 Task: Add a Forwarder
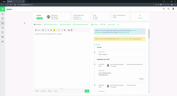80,17
